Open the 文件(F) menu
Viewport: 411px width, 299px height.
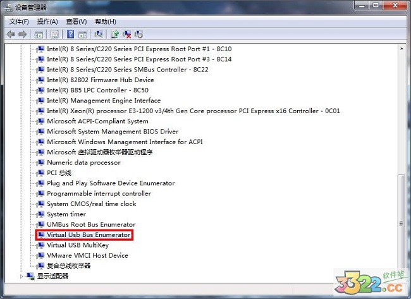tap(19, 21)
